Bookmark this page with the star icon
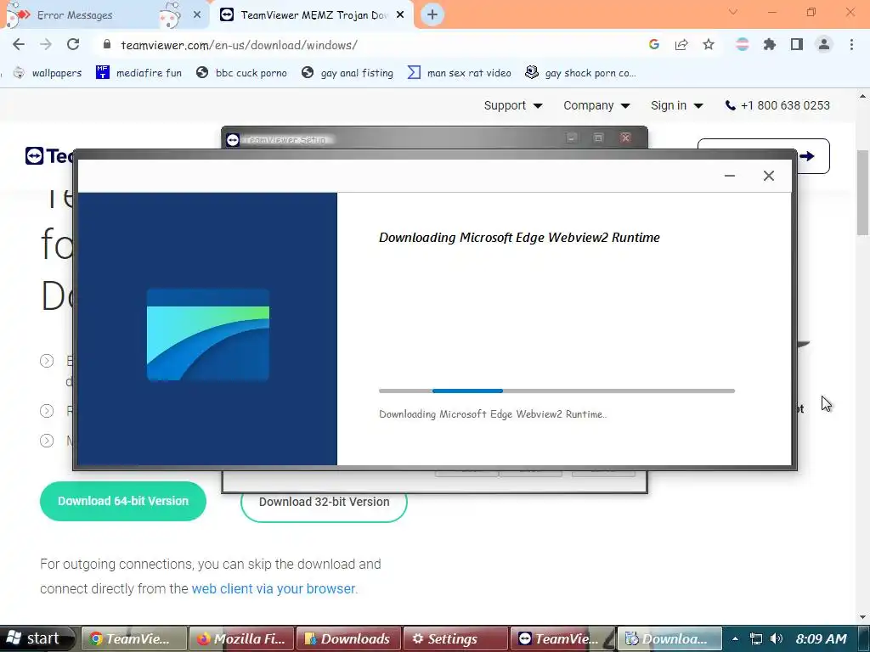Screen dimensions: 870x652 (x=709, y=45)
